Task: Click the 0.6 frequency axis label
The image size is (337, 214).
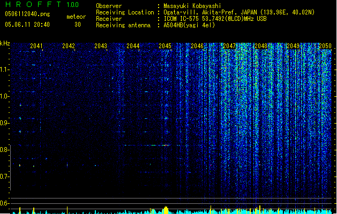Action: pyautogui.click(x=5, y=203)
